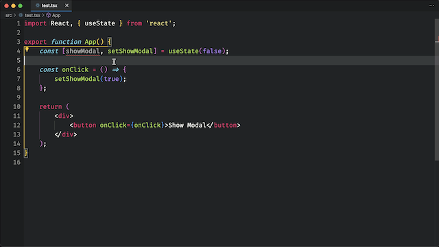Click line number 16 in the gutter
The width and height of the screenshot is (439, 247).
click(16, 162)
